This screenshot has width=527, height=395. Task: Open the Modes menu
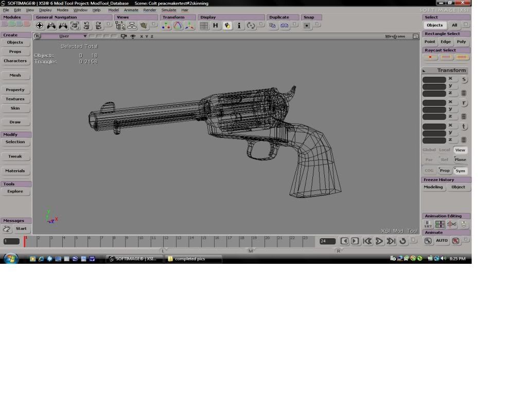pyautogui.click(x=62, y=10)
